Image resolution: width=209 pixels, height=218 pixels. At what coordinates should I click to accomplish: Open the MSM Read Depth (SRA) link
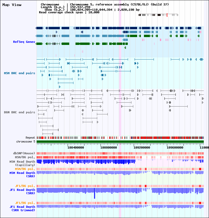(x=22, y=174)
